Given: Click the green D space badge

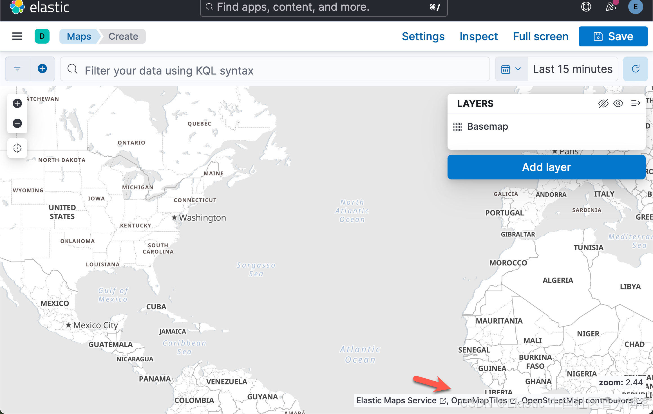Looking at the screenshot, I should pos(42,36).
